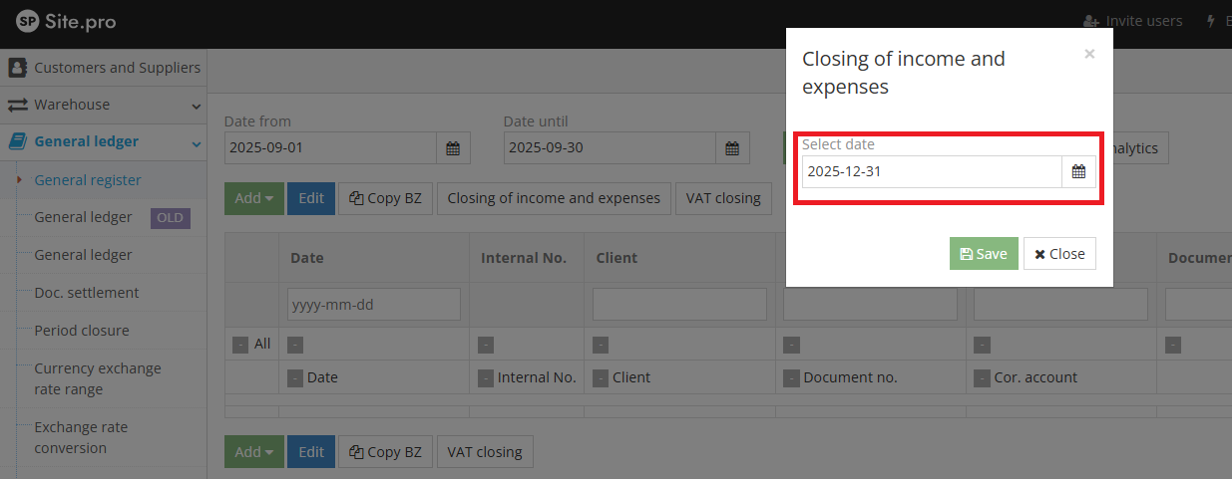Collapse the General ledger section chevron
This screenshot has width=1232, height=482.
click(197, 142)
